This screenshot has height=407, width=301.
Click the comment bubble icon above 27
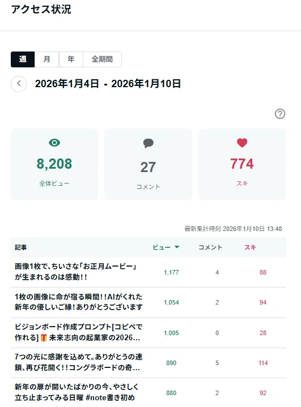coord(148,143)
